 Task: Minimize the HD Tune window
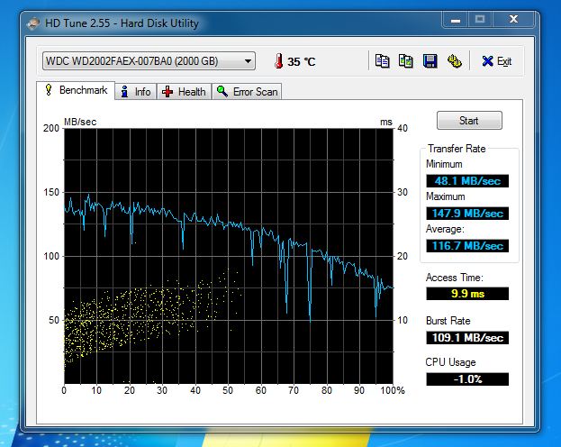pyautogui.click(x=456, y=20)
